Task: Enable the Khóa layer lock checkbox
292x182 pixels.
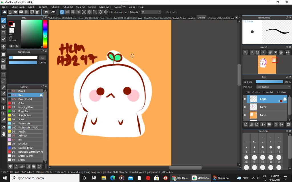Action: (279, 92)
